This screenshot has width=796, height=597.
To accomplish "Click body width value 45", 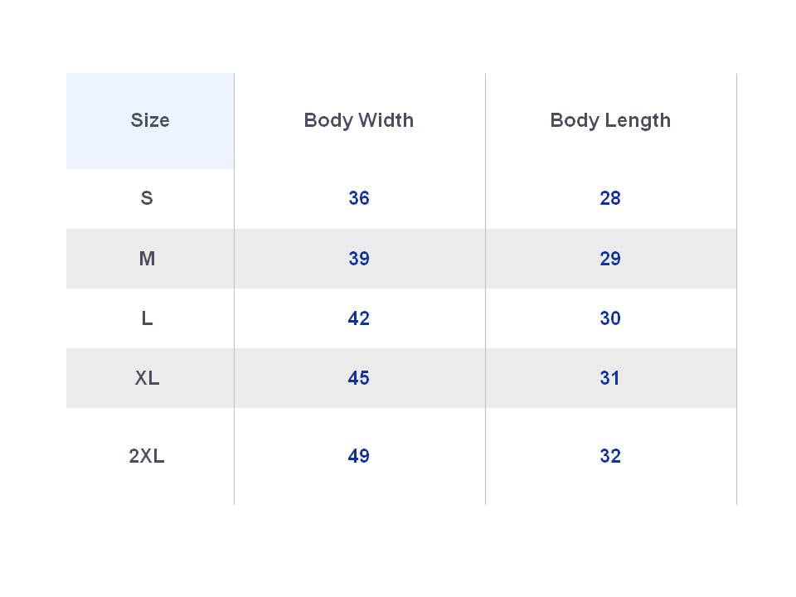I will click(359, 378).
